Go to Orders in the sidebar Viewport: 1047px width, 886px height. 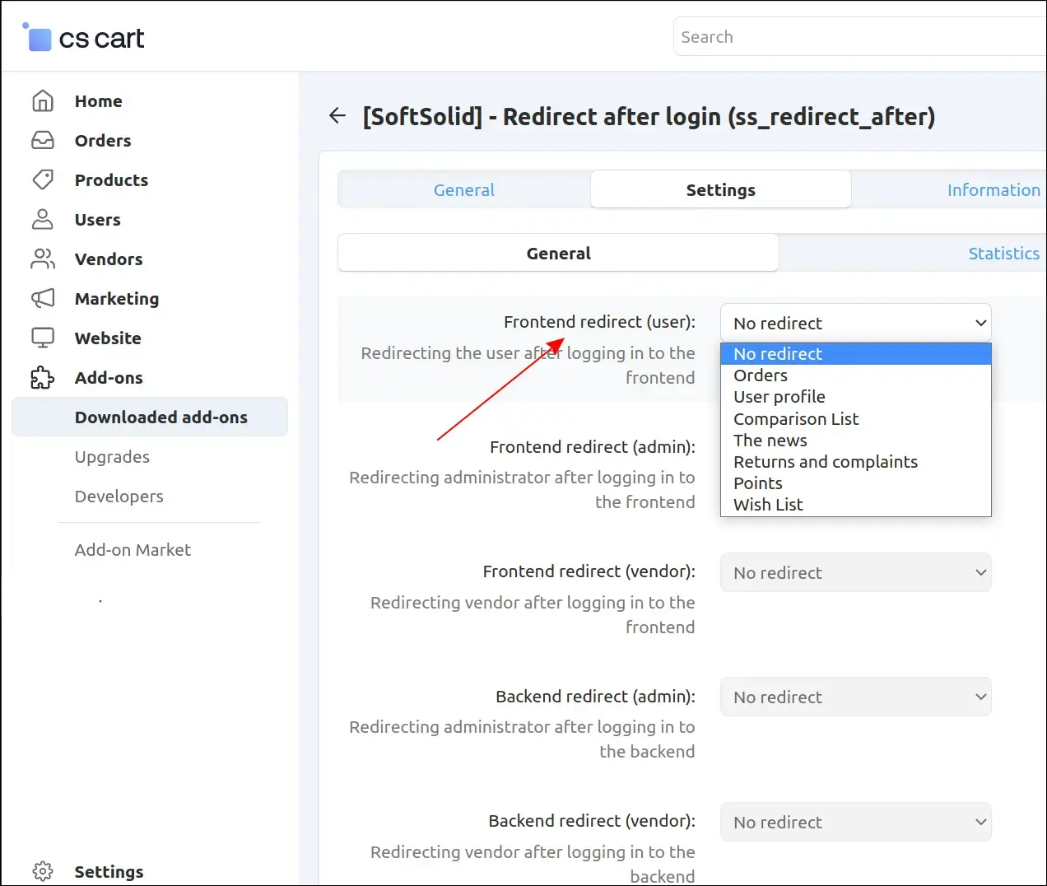pos(103,140)
